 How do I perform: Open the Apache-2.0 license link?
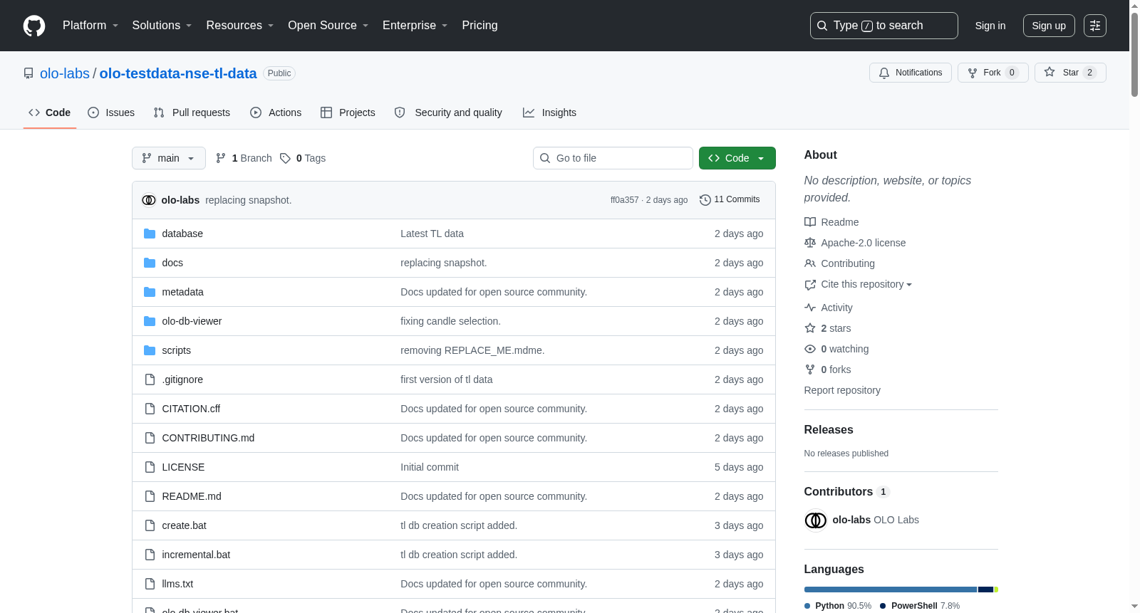click(x=864, y=243)
